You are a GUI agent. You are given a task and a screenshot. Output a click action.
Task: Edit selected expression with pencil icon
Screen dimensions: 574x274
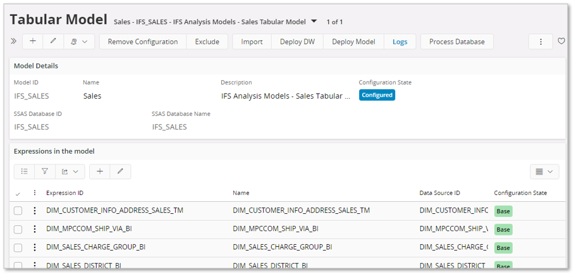click(120, 171)
